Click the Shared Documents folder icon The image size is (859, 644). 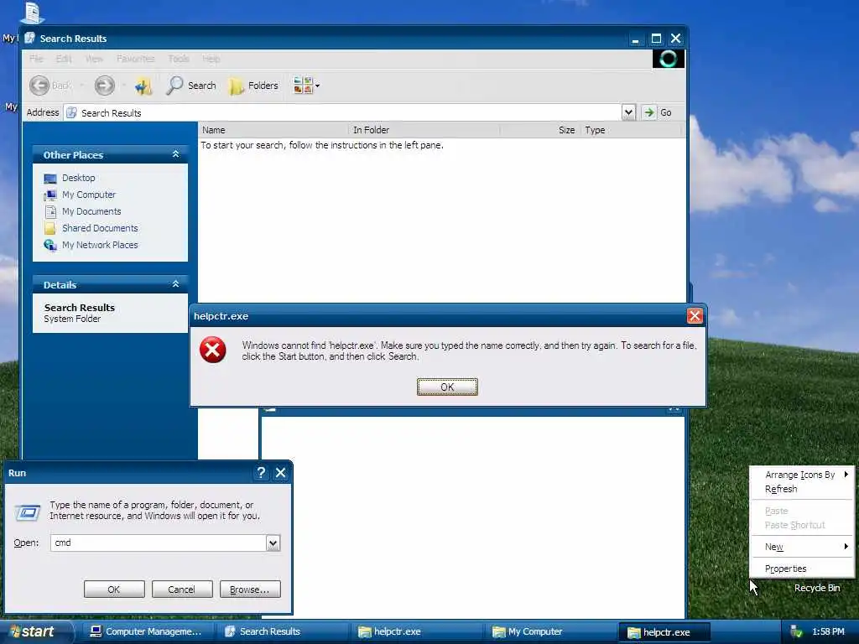pyautogui.click(x=49, y=228)
